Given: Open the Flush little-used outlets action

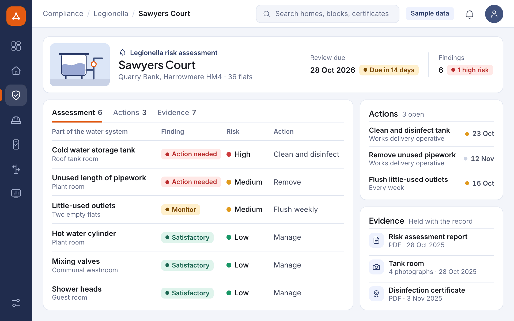Looking at the screenshot, I should coord(432,184).
